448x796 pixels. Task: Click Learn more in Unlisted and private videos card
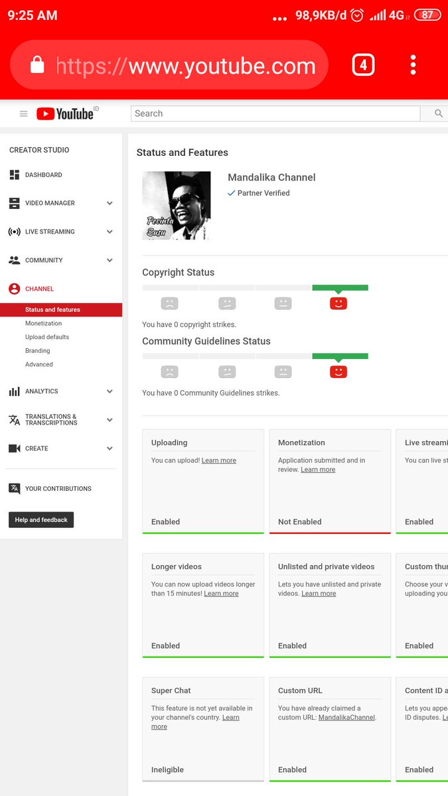tap(319, 594)
